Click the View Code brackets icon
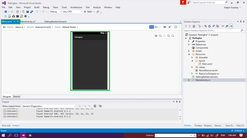 pyautogui.click(x=223, y=26)
